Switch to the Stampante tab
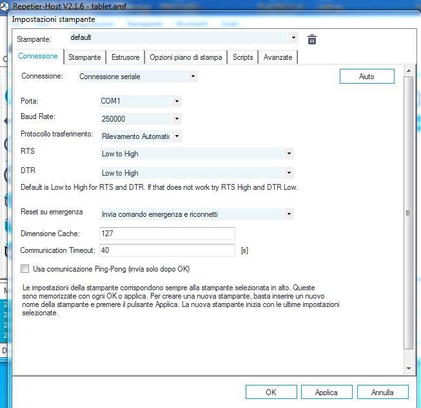Viewport: 421px width, 408px height. tap(84, 57)
